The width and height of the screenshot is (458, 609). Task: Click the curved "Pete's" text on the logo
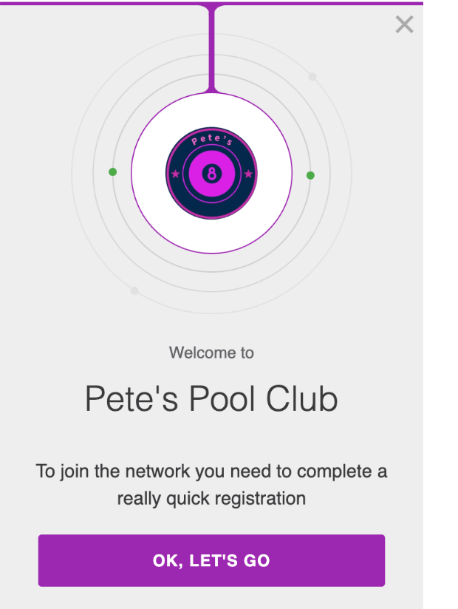pyautogui.click(x=212, y=140)
